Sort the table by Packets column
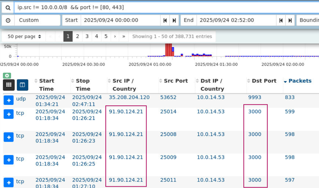 click(300, 81)
